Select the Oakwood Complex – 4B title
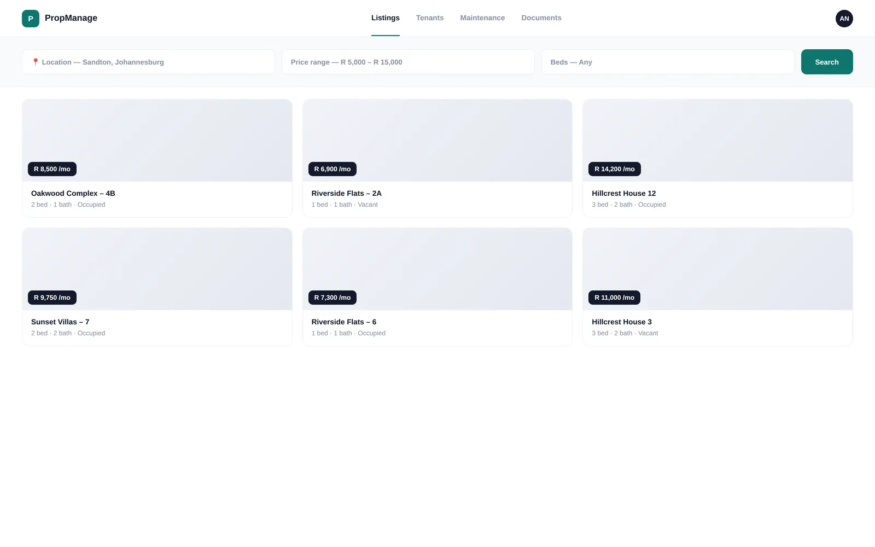The width and height of the screenshot is (875, 547). point(73,193)
